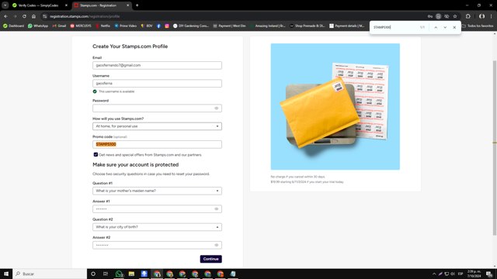Click the Promo code field
The height and width of the screenshot is (279, 497).
[157, 145]
